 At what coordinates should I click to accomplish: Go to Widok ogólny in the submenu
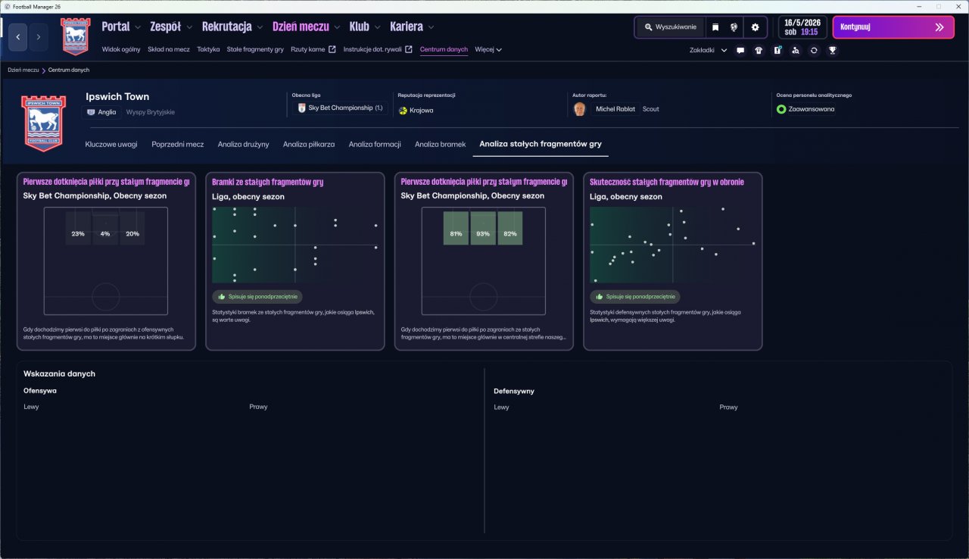pyautogui.click(x=121, y=50)
